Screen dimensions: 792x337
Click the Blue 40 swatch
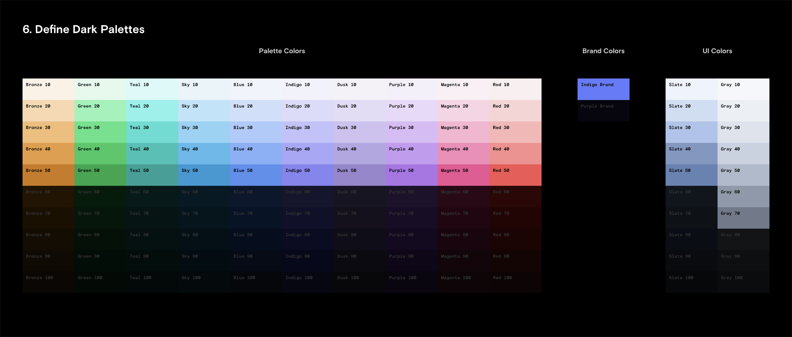[x=256, y=153]
